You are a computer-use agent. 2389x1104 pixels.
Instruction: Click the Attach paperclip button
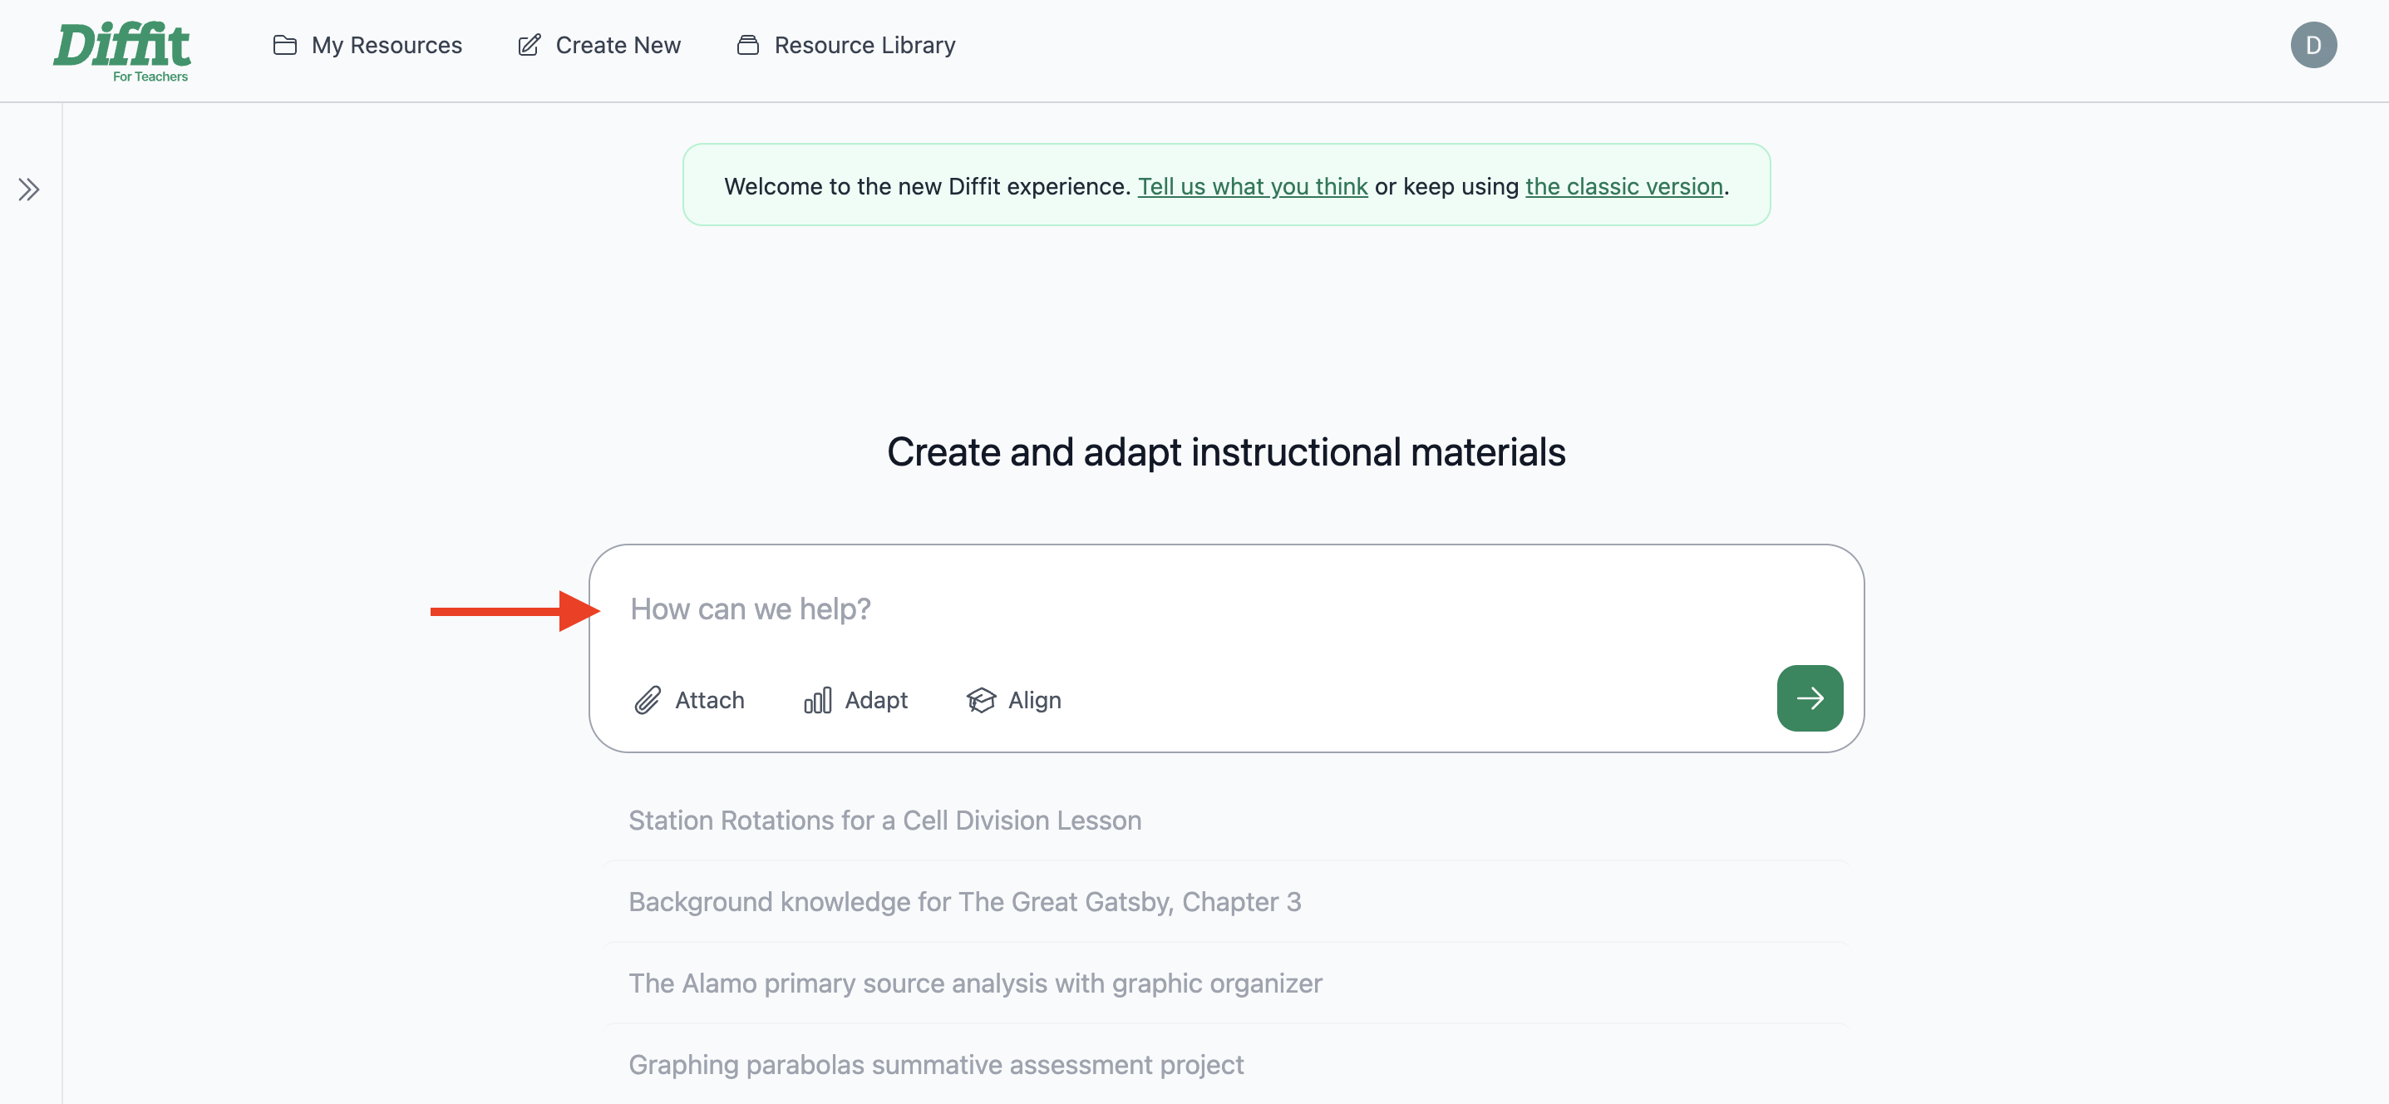689,701
